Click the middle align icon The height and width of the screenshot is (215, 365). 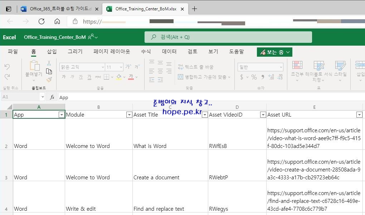[160, 62]
